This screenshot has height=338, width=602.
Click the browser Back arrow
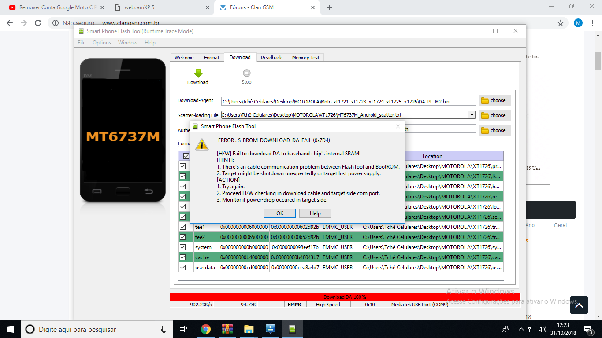10,23
